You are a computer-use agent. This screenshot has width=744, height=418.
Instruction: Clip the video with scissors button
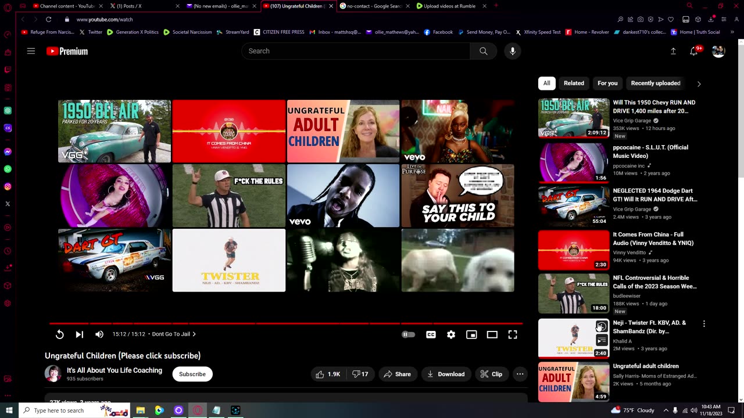[492, 374]
